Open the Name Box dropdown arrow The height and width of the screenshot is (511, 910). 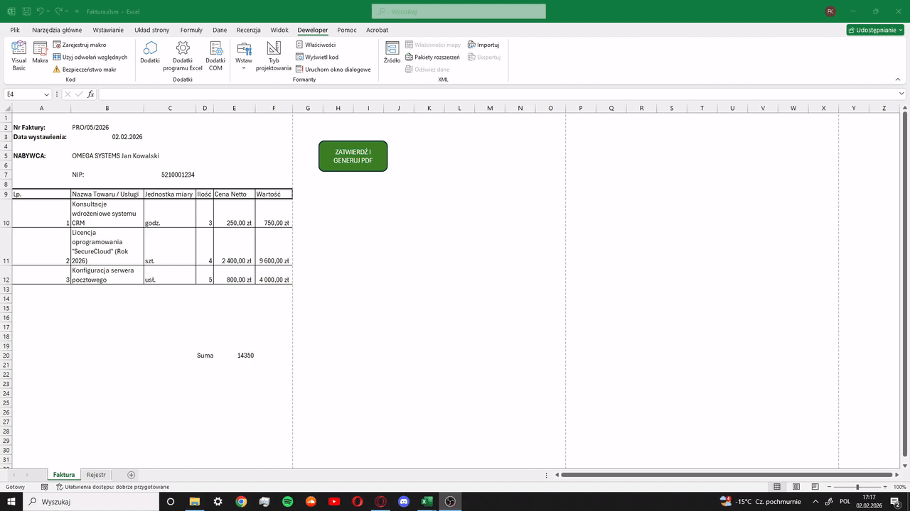coord(47,94)
